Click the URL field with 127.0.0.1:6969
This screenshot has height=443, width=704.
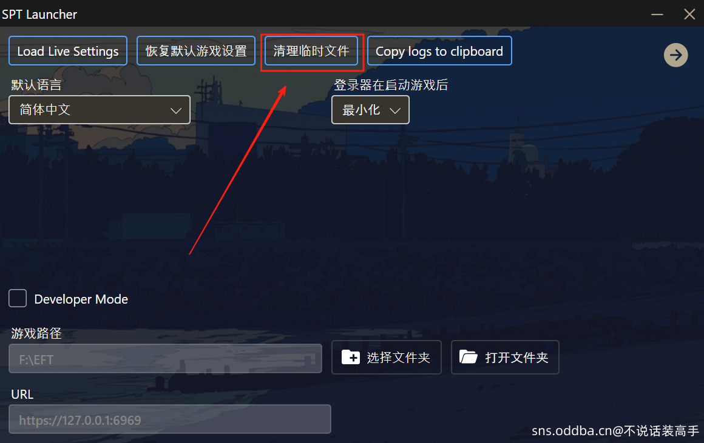click(170, 419)
